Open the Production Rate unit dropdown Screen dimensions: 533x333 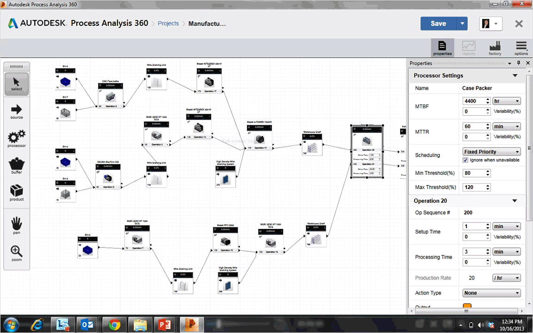click(507, 278)
